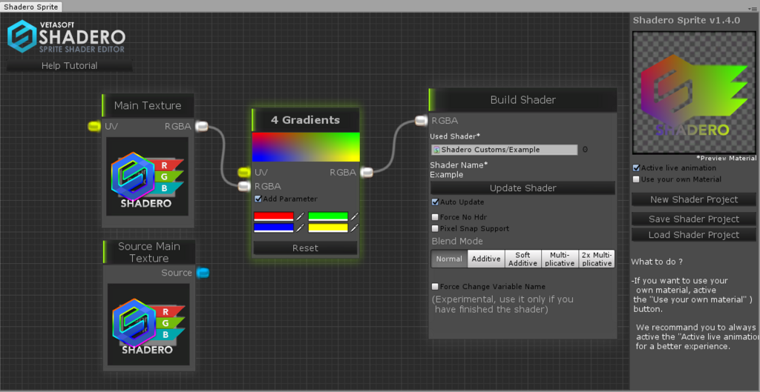Select the Multiplicative blend mode
760x392 pixels.
[x=560, y=259]
